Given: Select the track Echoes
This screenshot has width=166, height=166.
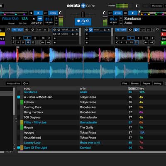Looking at the screenshot, I should click(x=29, y=102).
